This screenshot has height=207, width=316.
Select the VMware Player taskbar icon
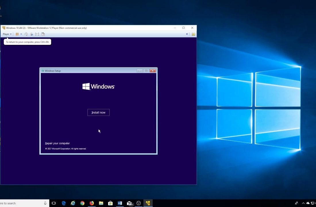pos(148,203)
